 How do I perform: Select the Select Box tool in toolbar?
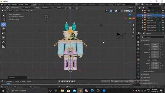click(3, 16)
